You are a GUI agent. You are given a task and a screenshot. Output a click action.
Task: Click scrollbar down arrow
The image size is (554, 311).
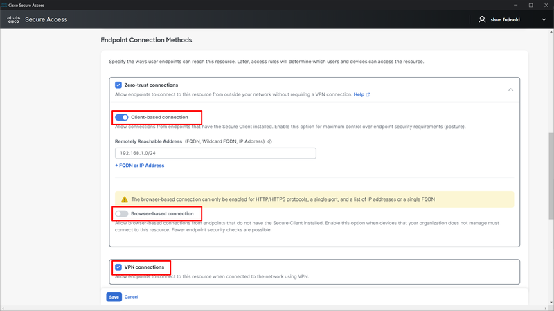[551, 303]
